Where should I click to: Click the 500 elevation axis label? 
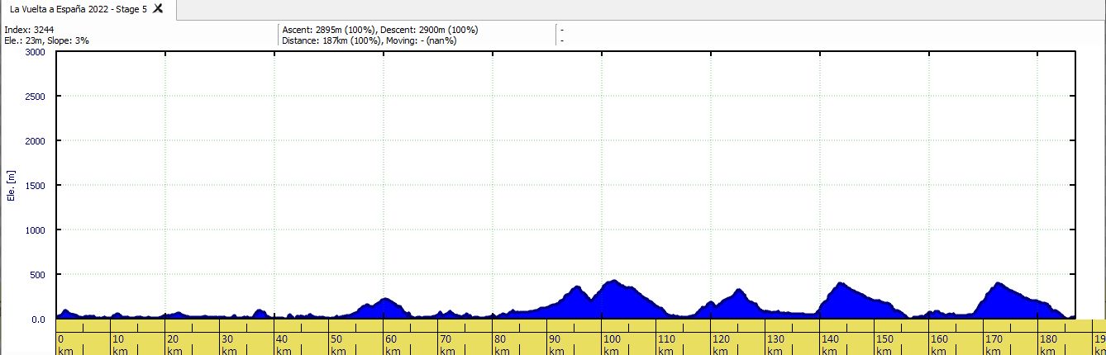coord(37,275)
